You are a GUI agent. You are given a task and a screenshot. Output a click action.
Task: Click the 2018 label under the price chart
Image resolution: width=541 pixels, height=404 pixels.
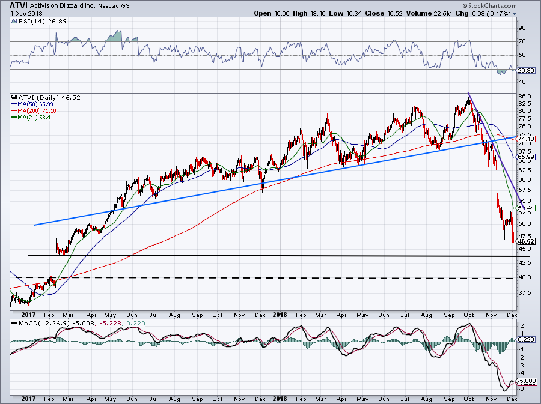point(280,315)
